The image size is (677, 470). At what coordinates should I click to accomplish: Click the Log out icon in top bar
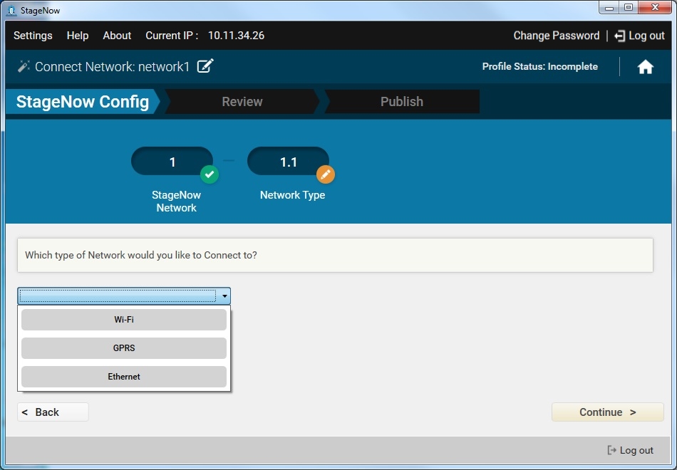click(619, 36)
